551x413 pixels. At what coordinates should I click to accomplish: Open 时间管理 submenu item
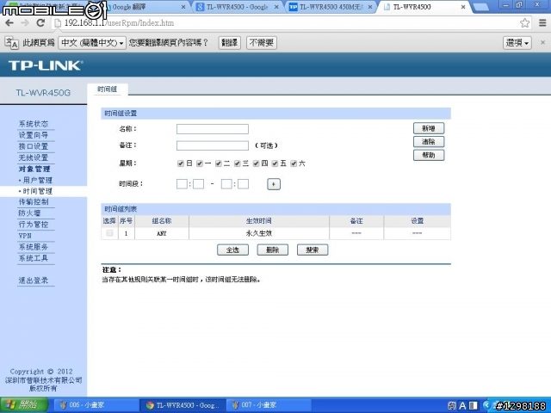pyautogui.click(x=37, y=191)
